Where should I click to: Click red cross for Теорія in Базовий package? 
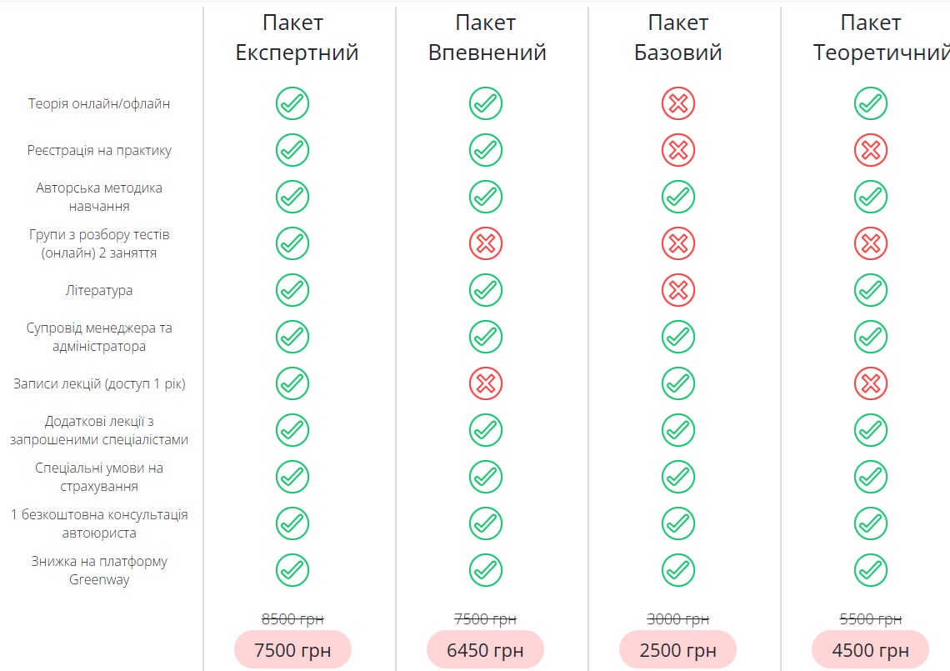coord(678,104)
